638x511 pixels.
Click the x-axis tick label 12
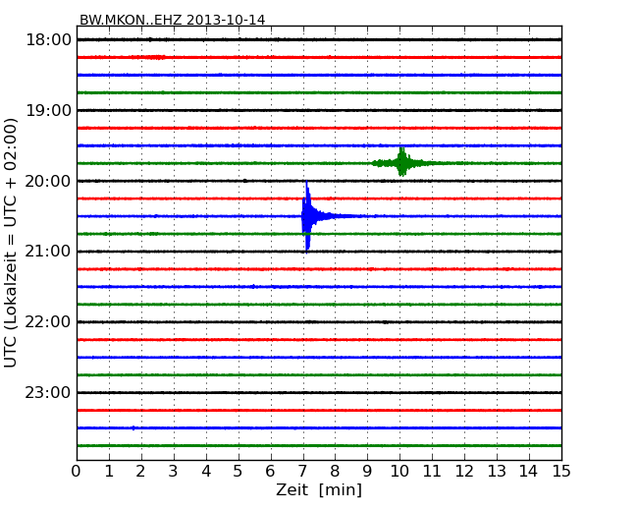tap(464, 472)
